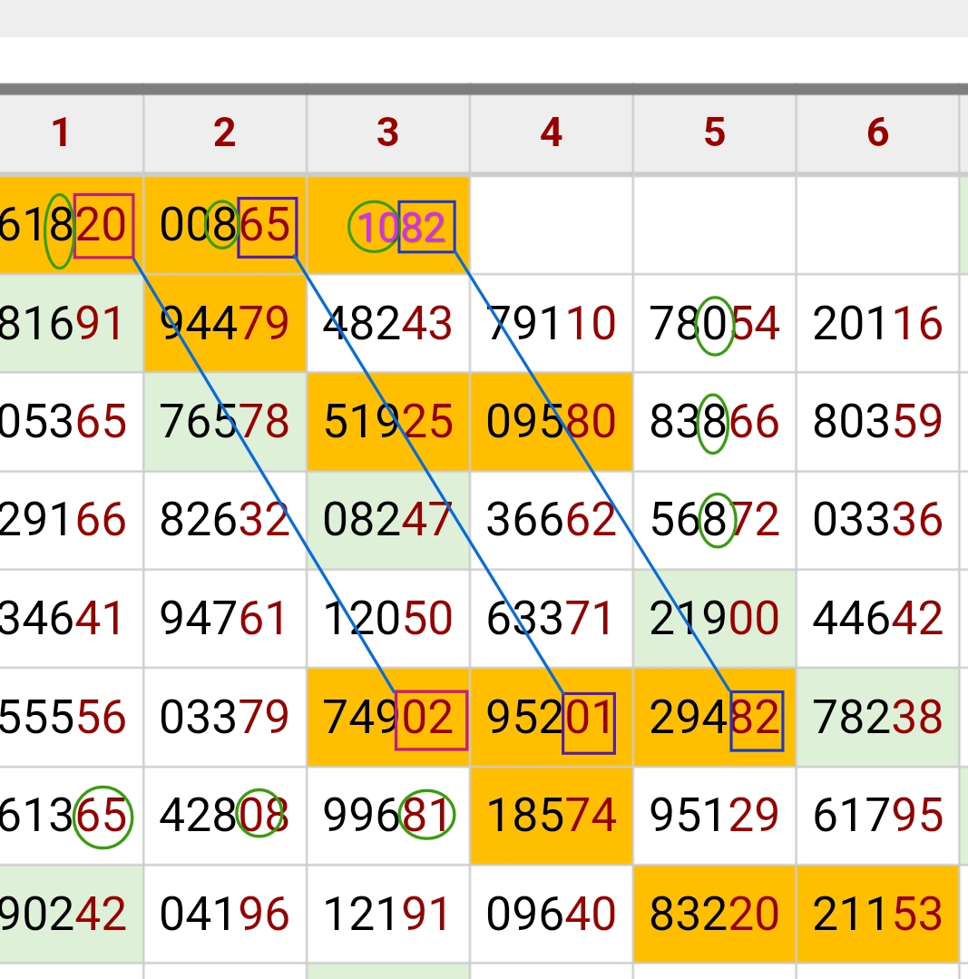Click the cell 79110

coord(552,323)
